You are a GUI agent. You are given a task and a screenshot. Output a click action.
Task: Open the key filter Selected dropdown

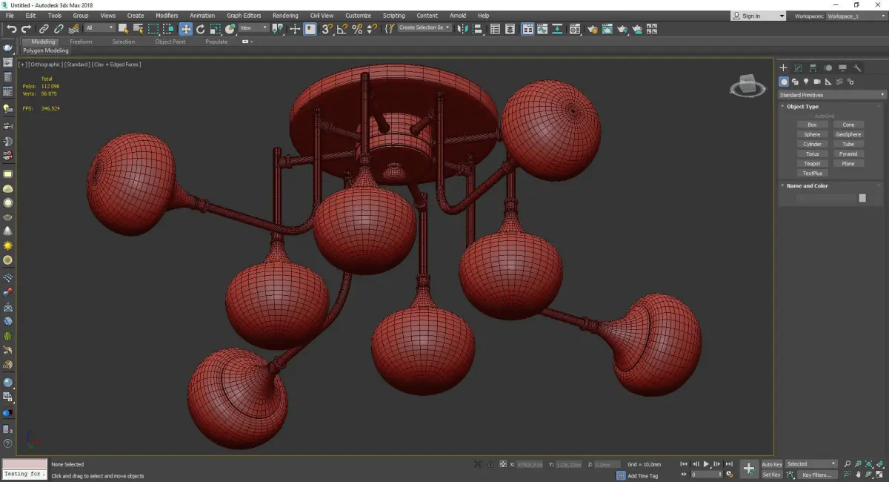coord(811,463)
